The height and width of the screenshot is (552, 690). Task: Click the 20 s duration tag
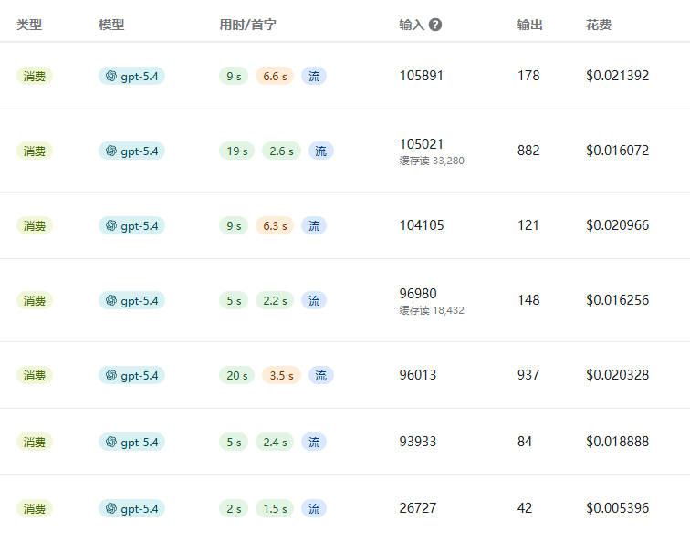[236, 375]
